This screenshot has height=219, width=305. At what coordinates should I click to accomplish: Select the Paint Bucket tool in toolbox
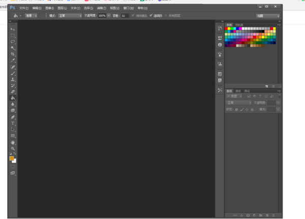[13, 98]
